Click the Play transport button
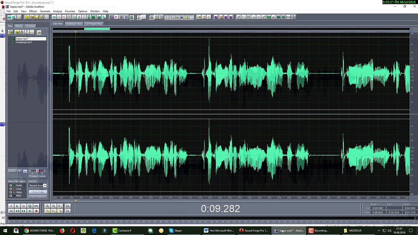 17,206
